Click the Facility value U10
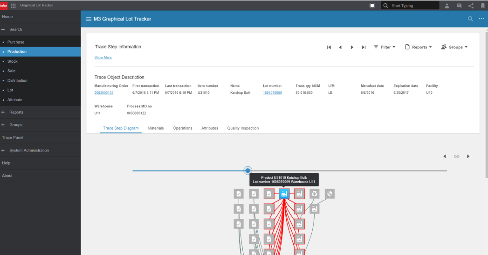Screen dimensions: 488x255 click(x=429, y=93)
